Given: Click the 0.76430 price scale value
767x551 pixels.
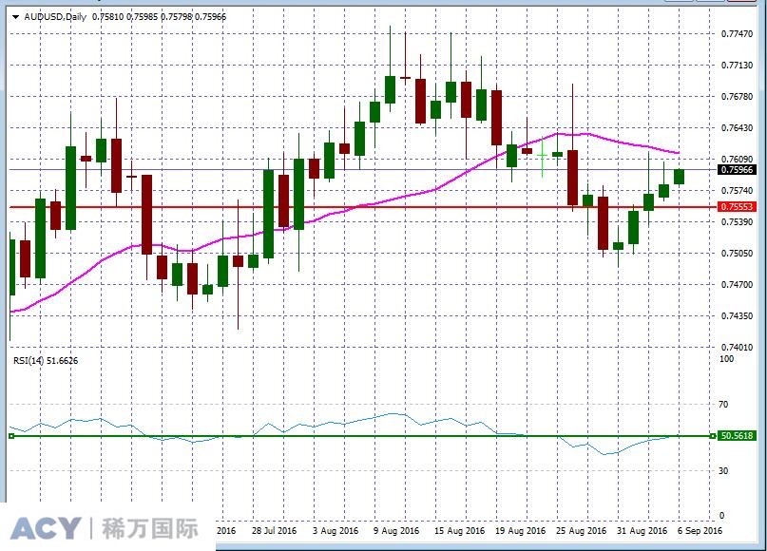Looking at the screenshot, I should (738, 127).
